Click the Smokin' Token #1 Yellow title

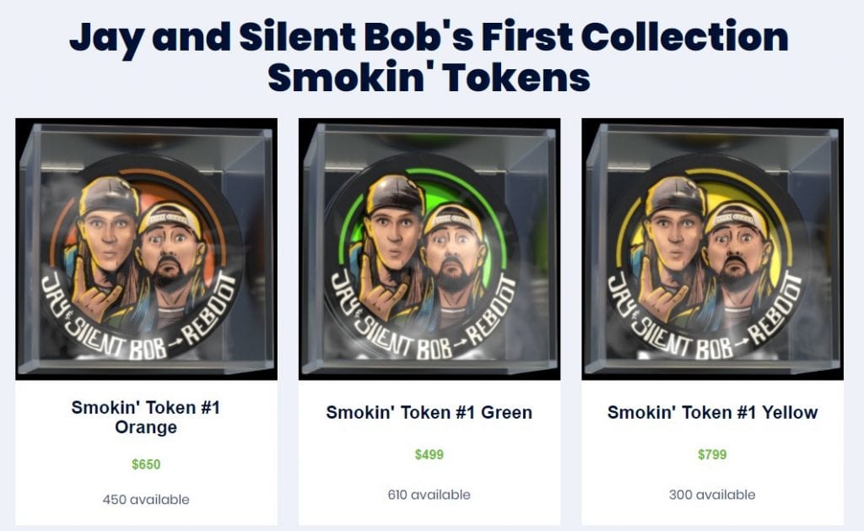coord(712,413)
